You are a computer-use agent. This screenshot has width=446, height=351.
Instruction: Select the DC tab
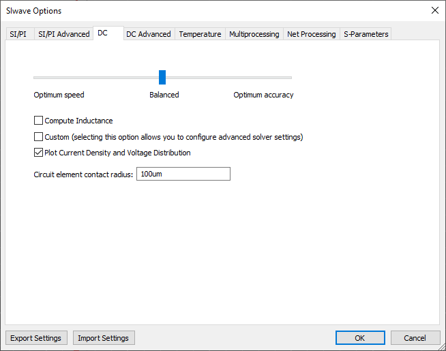coord(103,33)
